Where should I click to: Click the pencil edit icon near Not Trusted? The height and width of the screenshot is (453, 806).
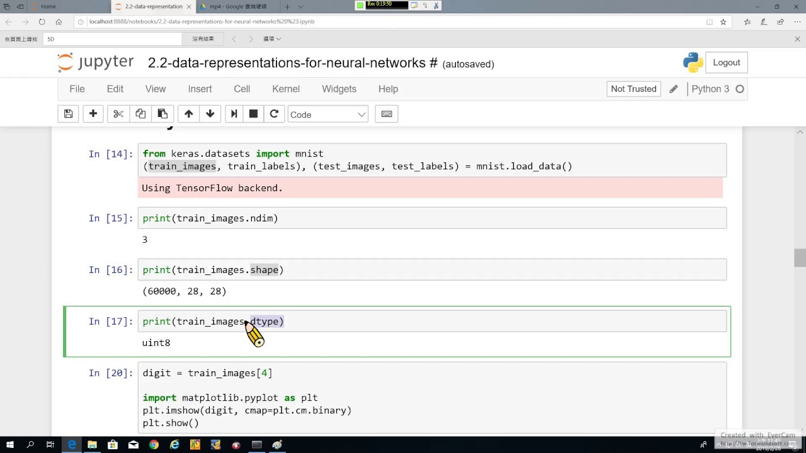point(674,89)
